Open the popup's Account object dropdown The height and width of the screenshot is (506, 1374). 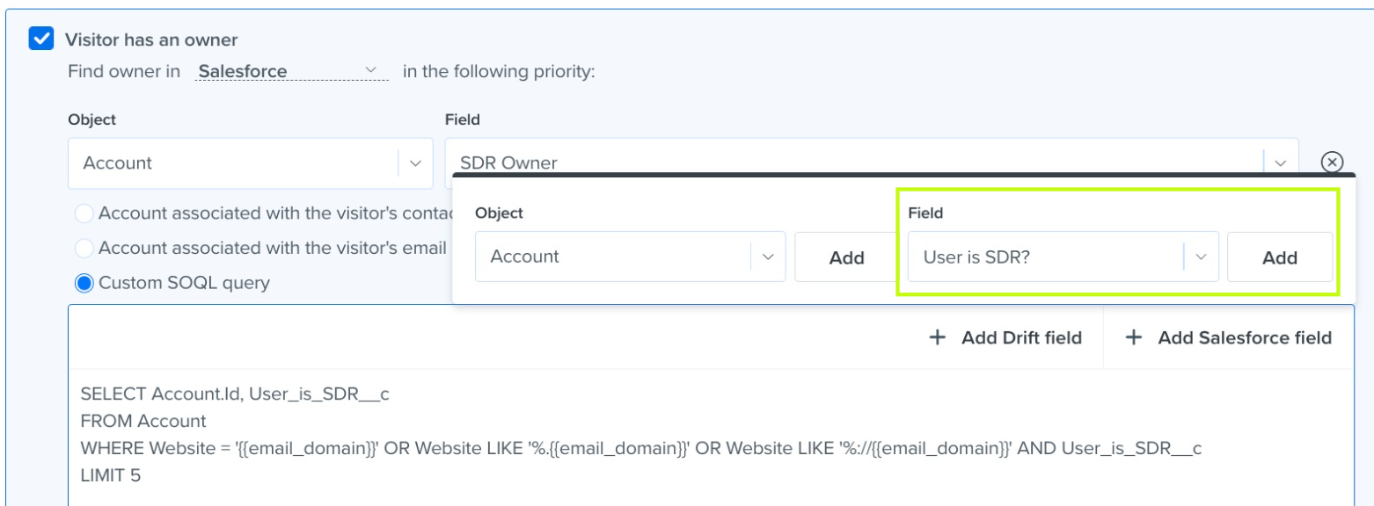pyautogui.click(x=630, y=257)
